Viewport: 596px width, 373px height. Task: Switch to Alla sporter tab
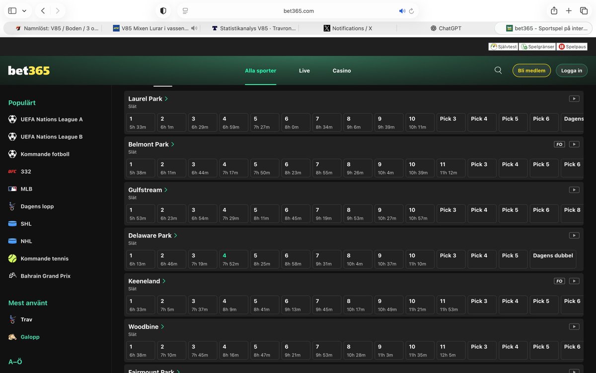point(261,71)
